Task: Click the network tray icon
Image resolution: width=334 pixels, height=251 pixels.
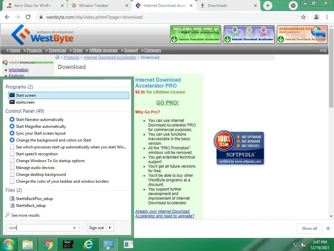Action: [x=296, y=245]
